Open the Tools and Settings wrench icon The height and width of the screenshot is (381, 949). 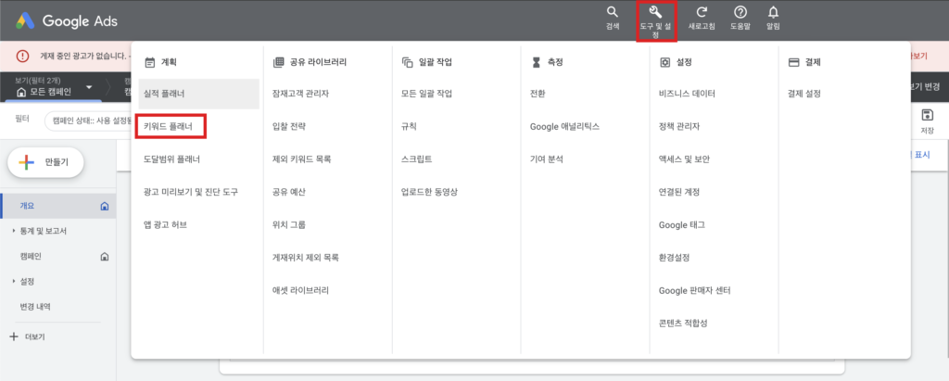point(655,13)
